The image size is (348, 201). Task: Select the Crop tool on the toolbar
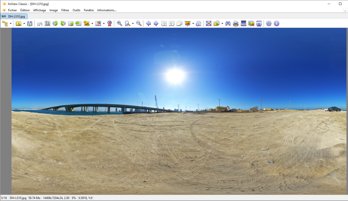47,23
